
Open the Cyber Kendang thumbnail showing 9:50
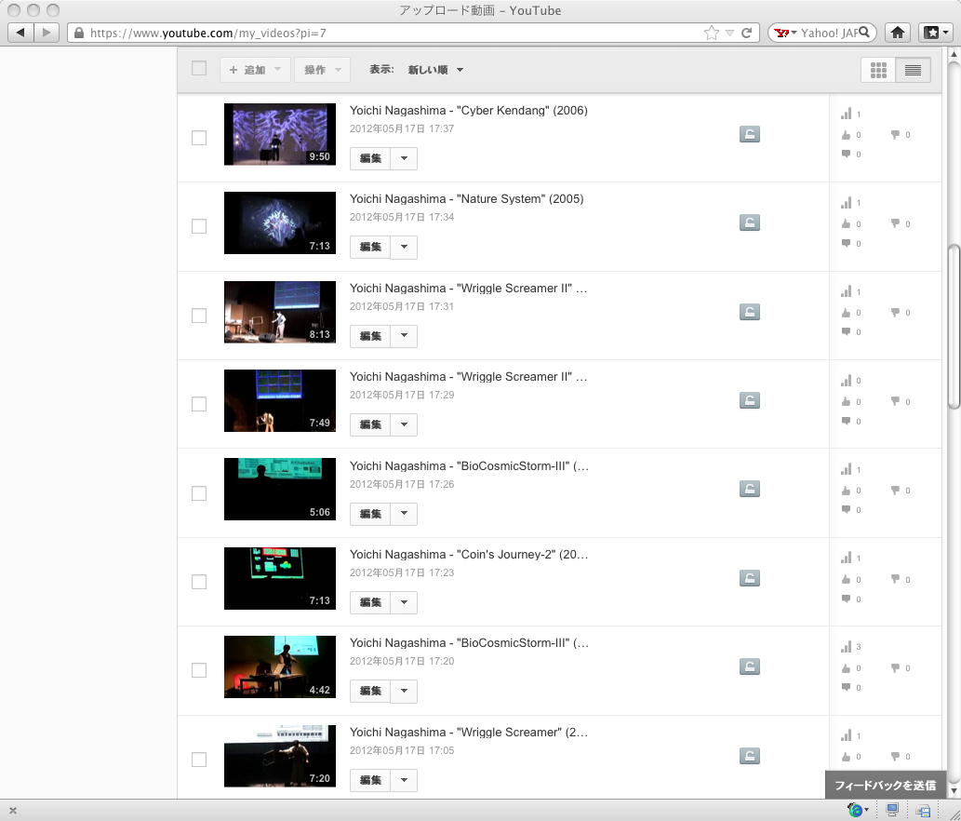point(280,134)
